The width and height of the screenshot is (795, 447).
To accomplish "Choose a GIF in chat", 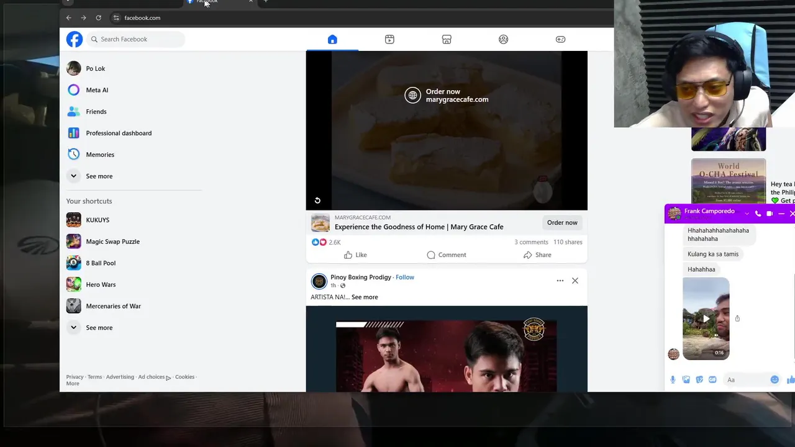I will coord(712,379).
